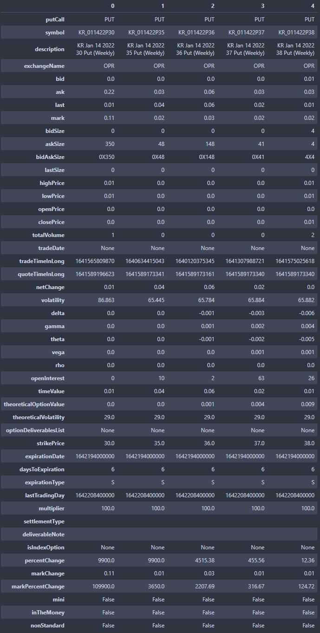Select the askSize value 350
Viewport: 320px width, 633px height.
coord(109,144)
